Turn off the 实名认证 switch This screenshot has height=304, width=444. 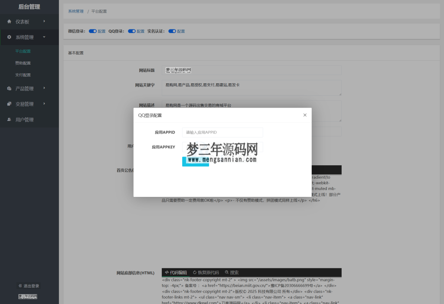click(172, 31)
